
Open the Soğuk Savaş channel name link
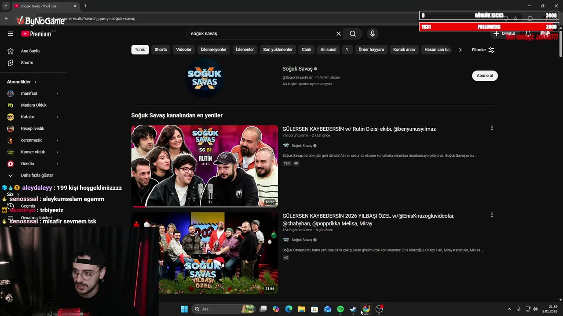click(x=297, y=69)
